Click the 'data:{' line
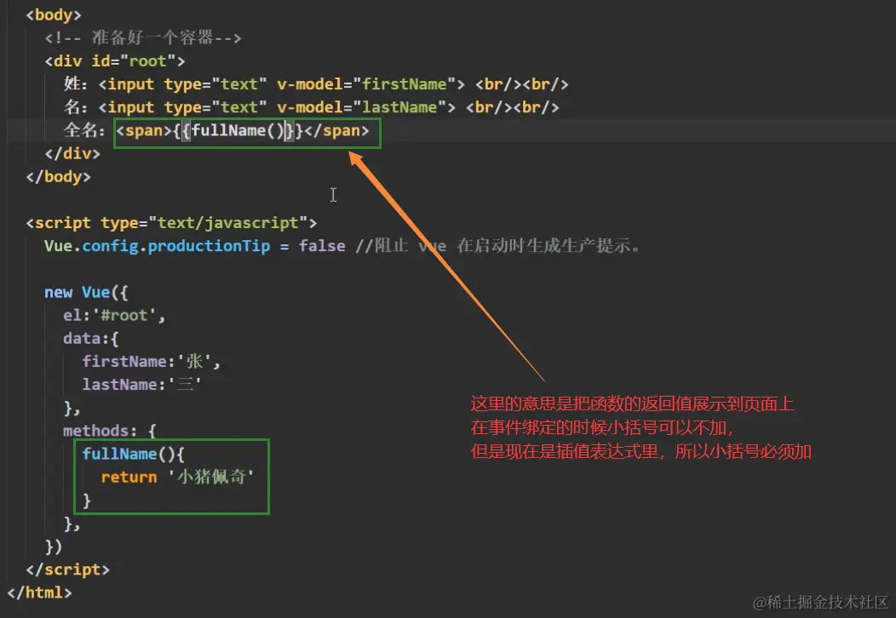The image size is (896, 618). pyautogui.click(x=91, y=338)
